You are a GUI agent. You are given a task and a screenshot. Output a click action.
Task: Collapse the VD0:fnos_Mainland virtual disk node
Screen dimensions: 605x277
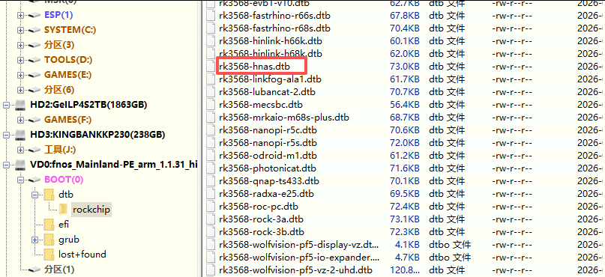click(6, 165)
